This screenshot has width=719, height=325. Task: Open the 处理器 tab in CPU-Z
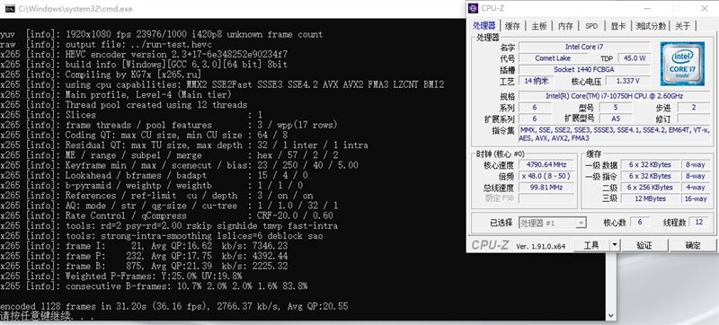484,26
